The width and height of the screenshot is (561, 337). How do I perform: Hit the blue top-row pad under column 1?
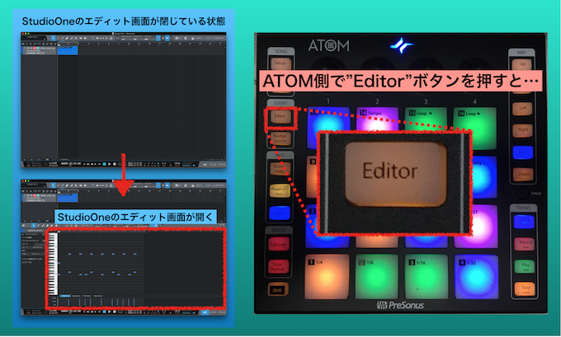click(328, 128)
